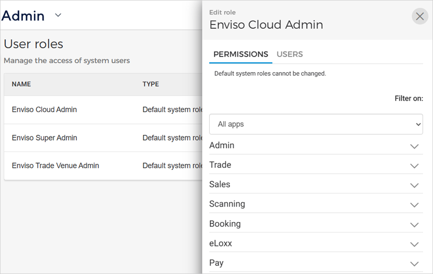Close the Edit role panel
The height and width of the screenshot is (274, 433).
point(420,17)
